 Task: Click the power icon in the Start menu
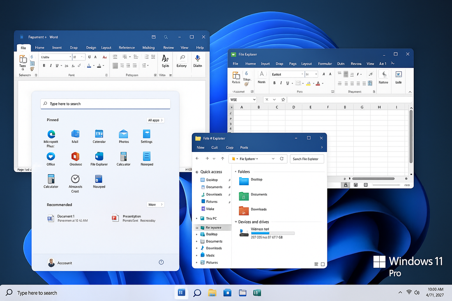pyautogui.click(x=161, y=262)
